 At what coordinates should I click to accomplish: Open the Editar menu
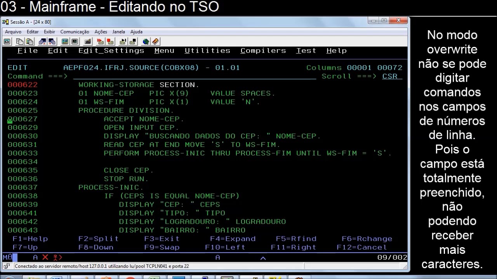click(x=33, y=32)
